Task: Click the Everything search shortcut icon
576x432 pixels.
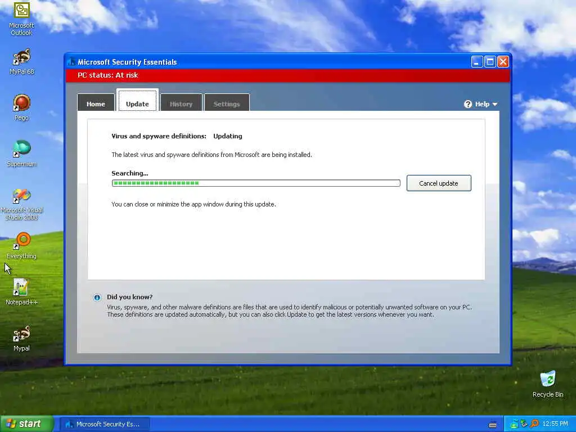Action: pos(21,241)
